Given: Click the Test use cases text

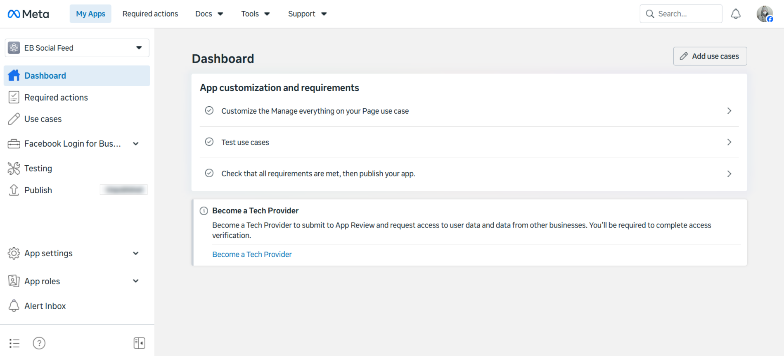Looking at the screenshot, I should (245, 143).
